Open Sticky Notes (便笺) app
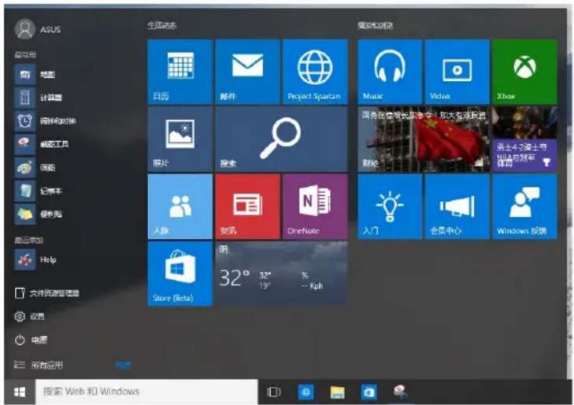This screenshot has height=405, width=574. [38, 214]
